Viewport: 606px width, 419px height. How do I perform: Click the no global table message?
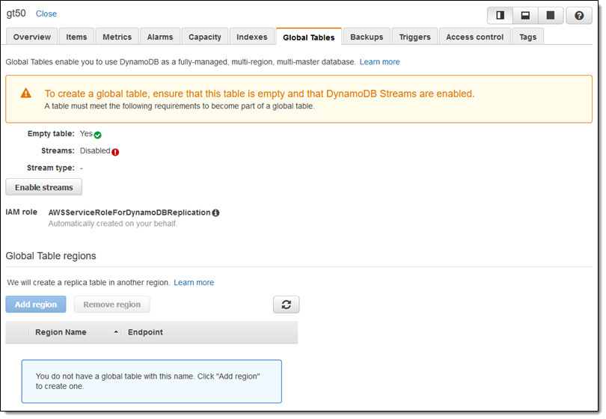pyautogui.click(x=151, y=382)
